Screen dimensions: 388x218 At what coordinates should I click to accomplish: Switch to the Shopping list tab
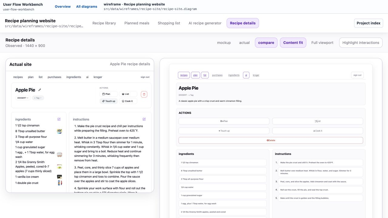(169, 23)
